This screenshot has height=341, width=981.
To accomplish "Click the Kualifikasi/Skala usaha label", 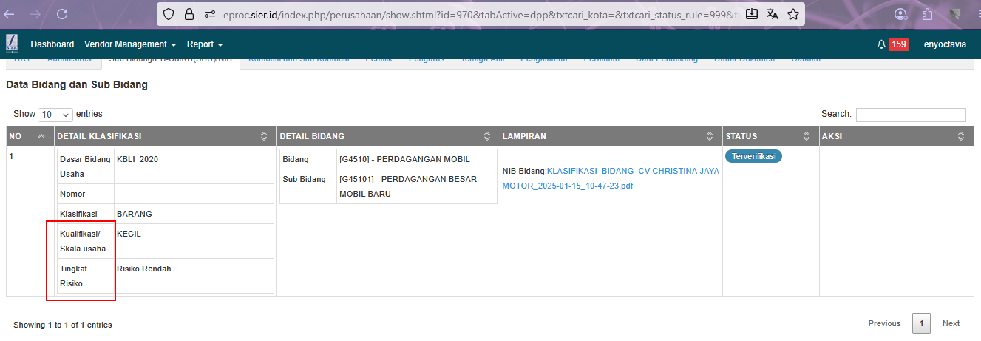I will point(83,241).
